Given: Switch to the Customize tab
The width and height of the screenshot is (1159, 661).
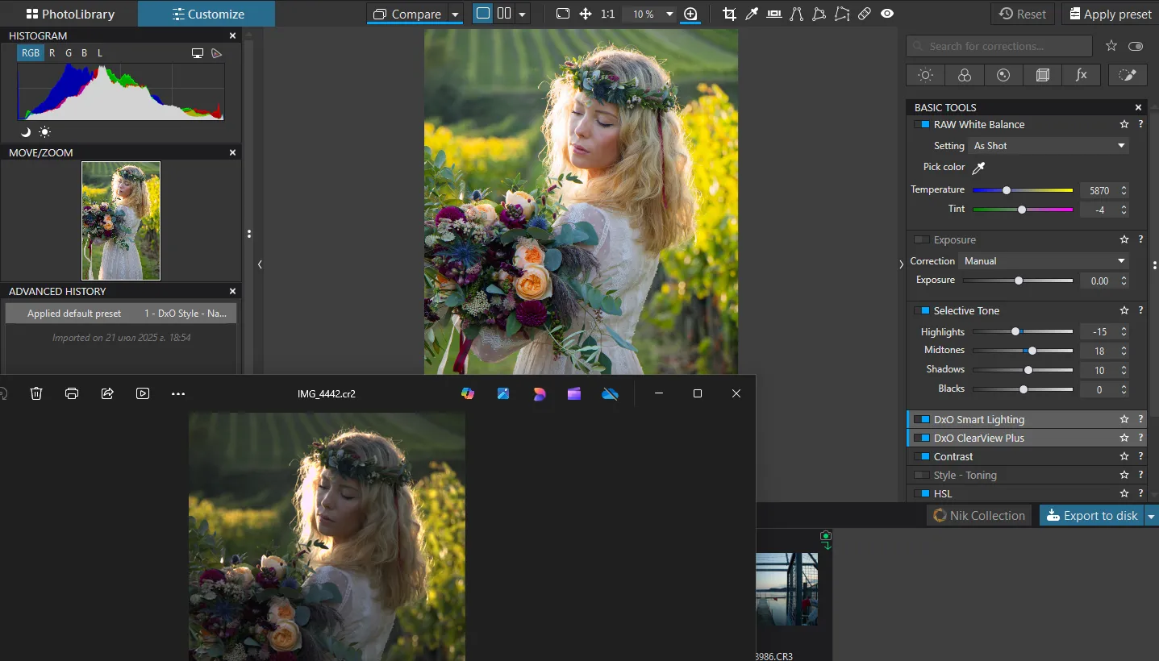Looking at the screenshot, I should click(x=208, y=14).
